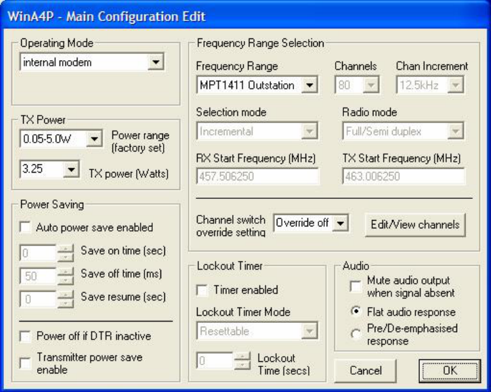This screenshot has width=491, height=392.
Task: Decrease Lockout Time with down arrow
Action: pyautogui.click(x=242, y=365)
